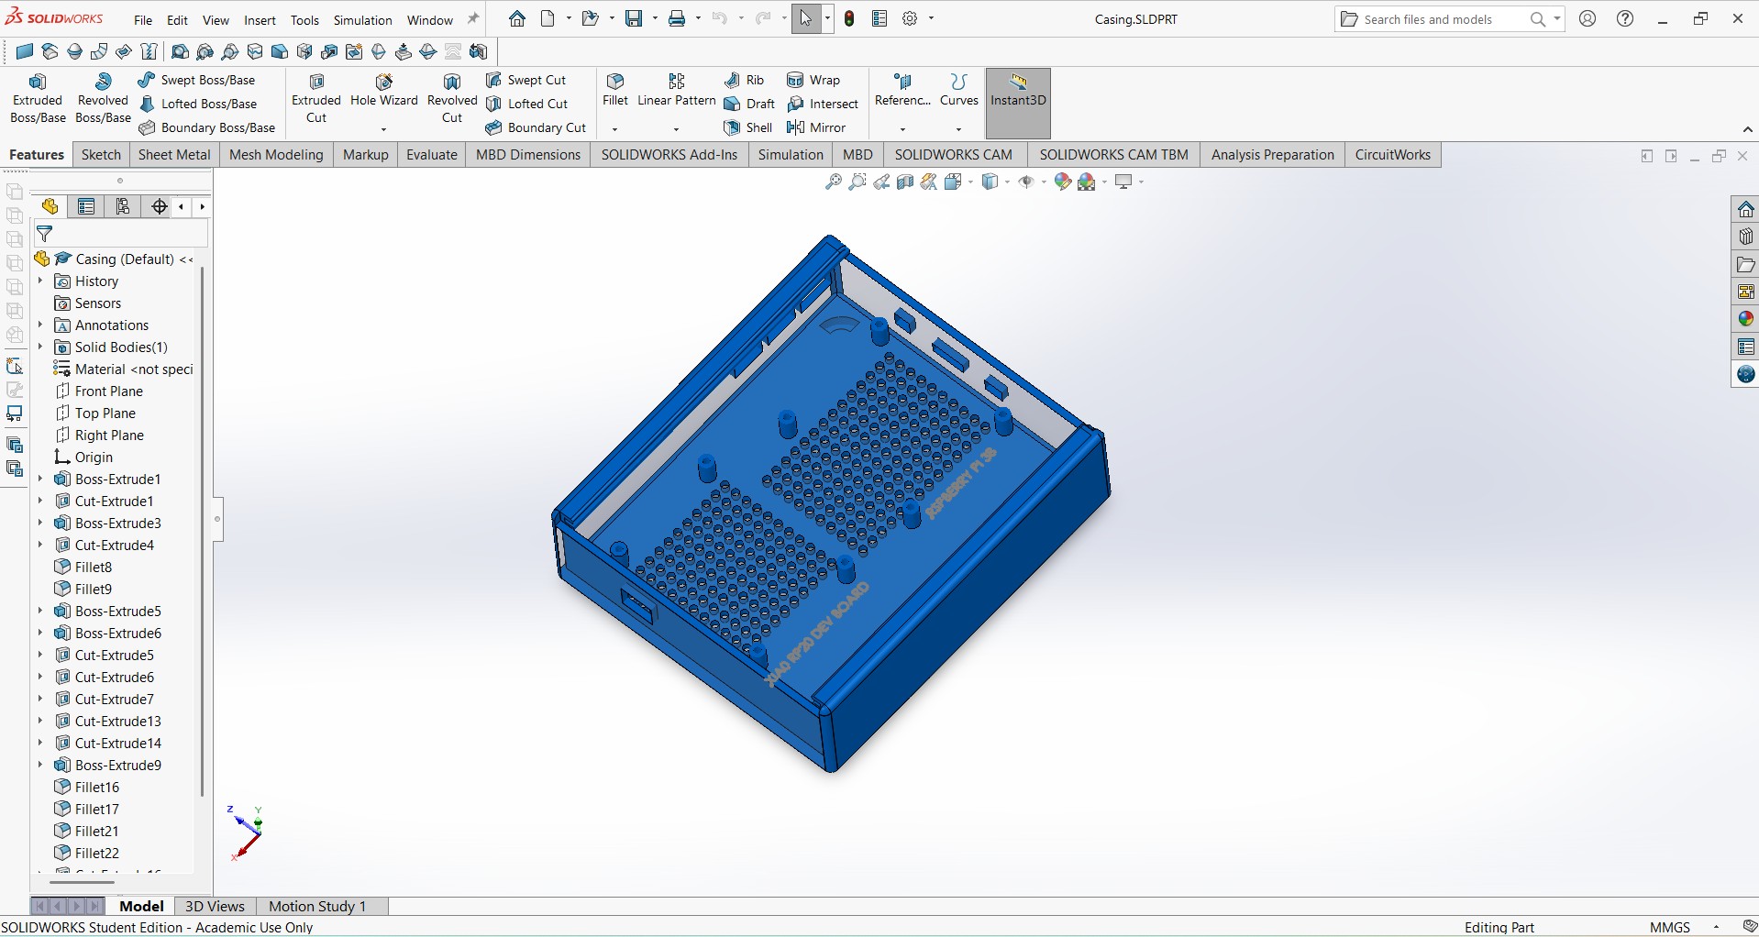Switch to the SOLIDWORKS CAM tab
Image resolution: width=1759 pixels, height=937 pixels.
[x=954, y=155]
